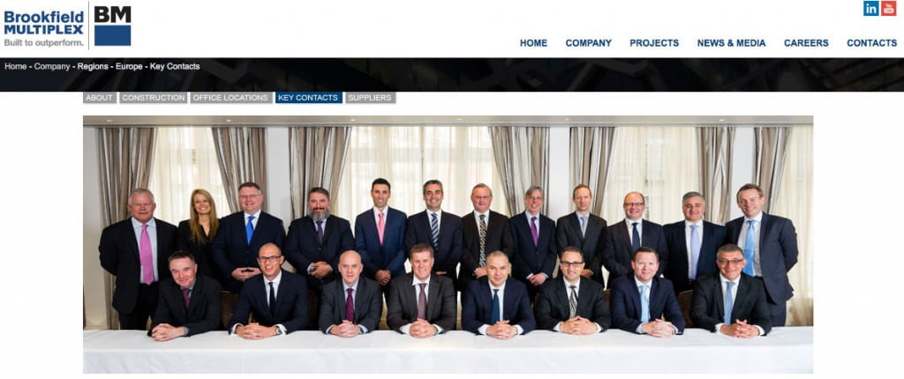Switch to the CONSTRUCTION tab
904x379 pixels.
tap(154, 98)
